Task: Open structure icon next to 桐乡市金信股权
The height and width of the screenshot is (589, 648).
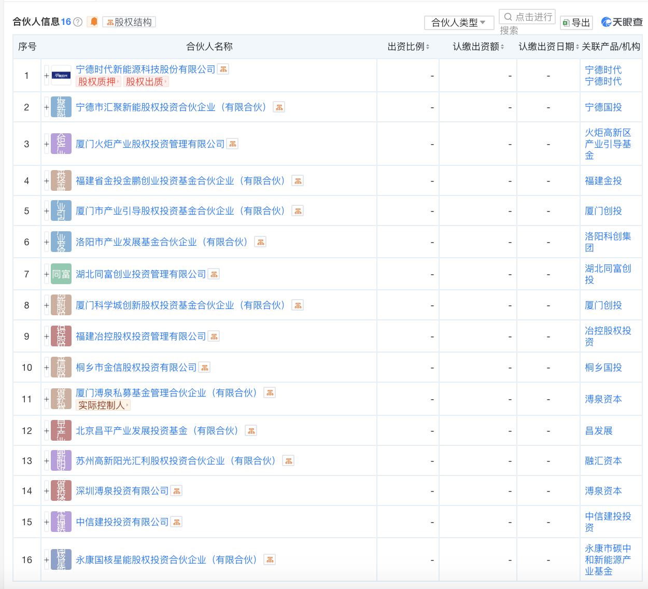Action: click(x=204, y=368)
